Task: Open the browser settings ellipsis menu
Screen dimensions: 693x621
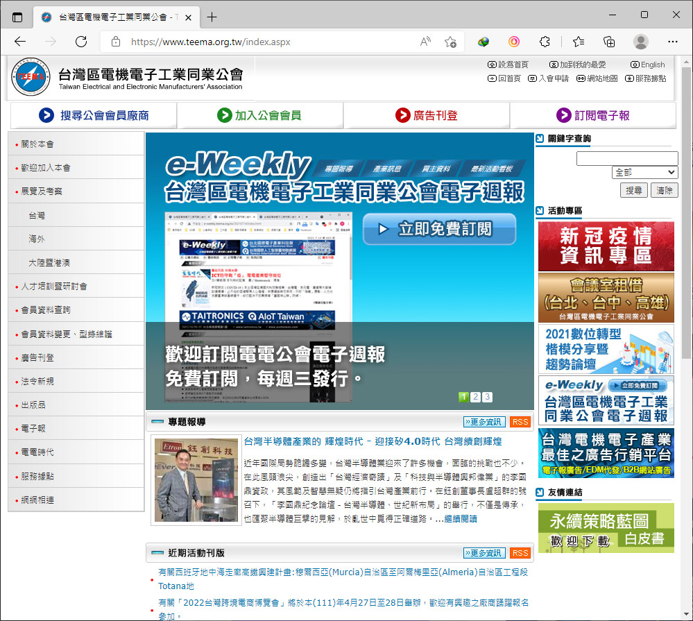Action: click(674, 42)
